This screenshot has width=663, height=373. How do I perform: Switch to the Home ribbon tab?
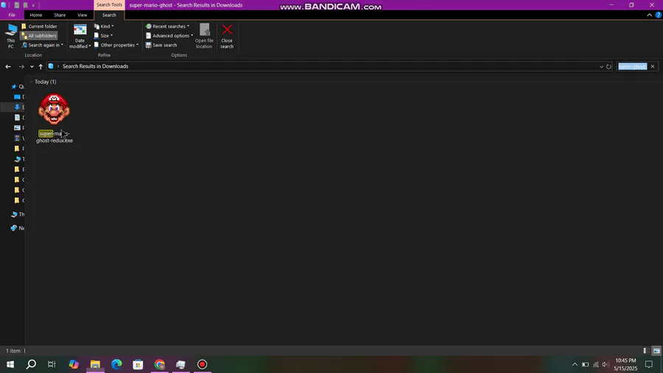36,15
